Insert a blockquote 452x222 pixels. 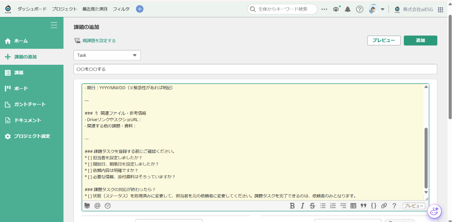[x=363, y=206]
